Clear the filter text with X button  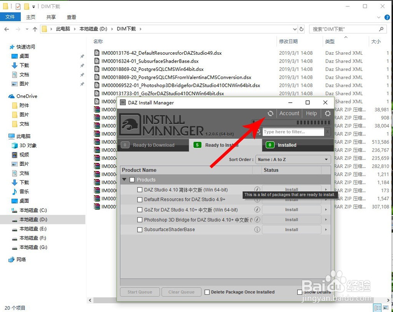pos(327,132)
